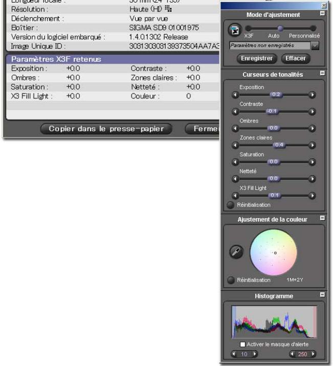Image resolution: width=333 pixels, height=366 pixels.
Task: Click the Netteté slider handle 0.0
Action: point(273,179)
